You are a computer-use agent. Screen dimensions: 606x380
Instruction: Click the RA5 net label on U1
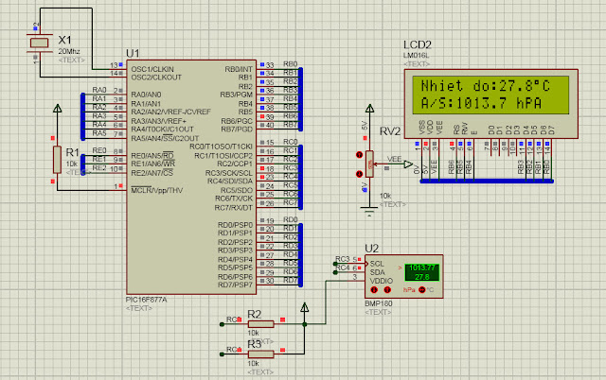pyautogui.click(x=99, y=133)
